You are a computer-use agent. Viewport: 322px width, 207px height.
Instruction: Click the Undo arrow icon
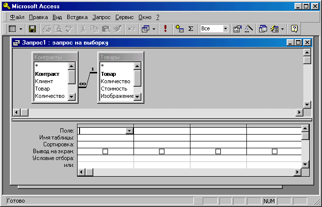tap(132, 29)
